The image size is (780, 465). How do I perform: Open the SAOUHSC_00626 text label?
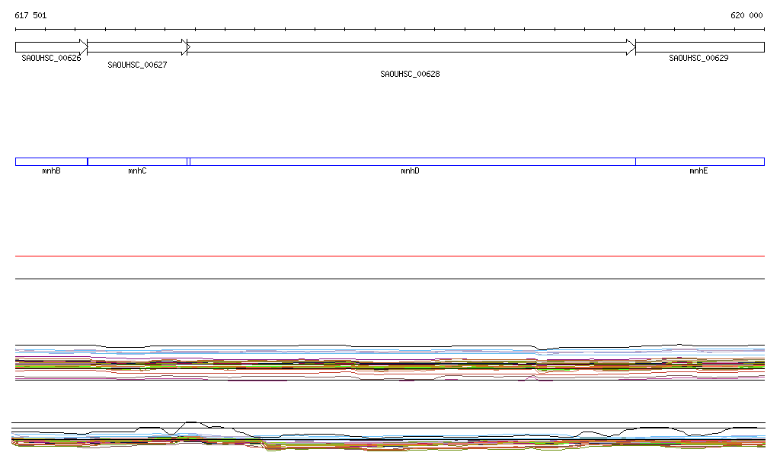[x=51, y=58]
